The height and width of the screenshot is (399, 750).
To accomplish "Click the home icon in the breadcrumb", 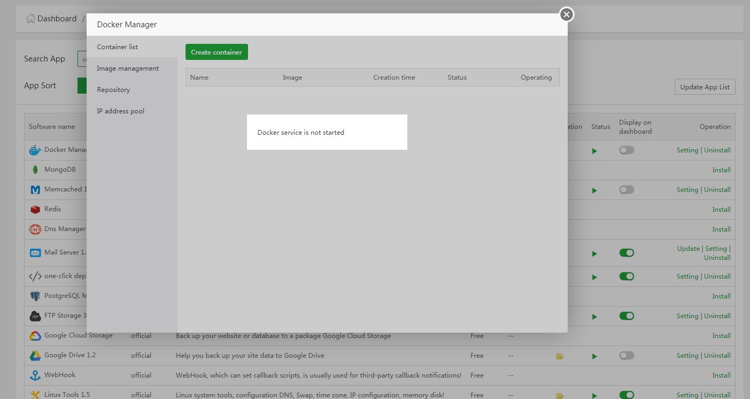I will pos(30,18).
